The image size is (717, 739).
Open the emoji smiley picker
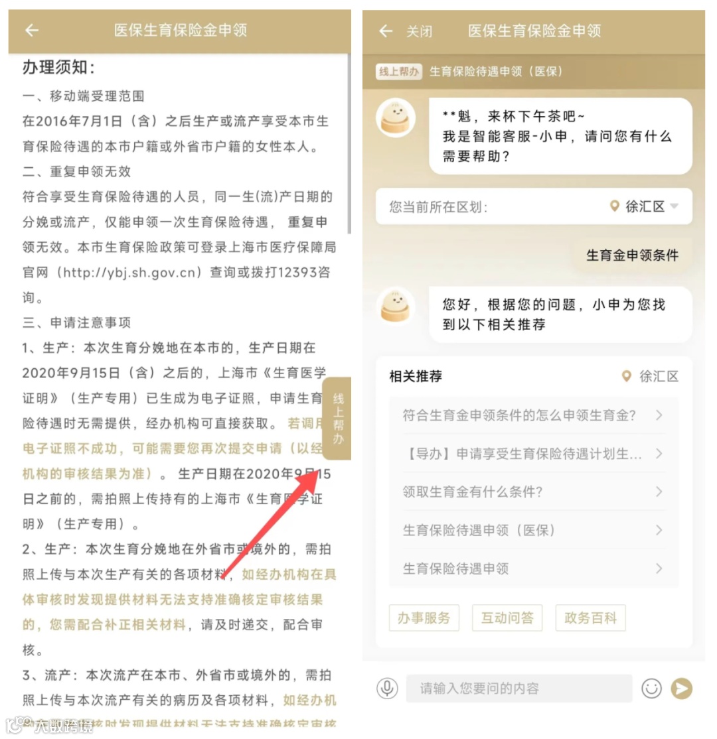[x=651, y=688]
